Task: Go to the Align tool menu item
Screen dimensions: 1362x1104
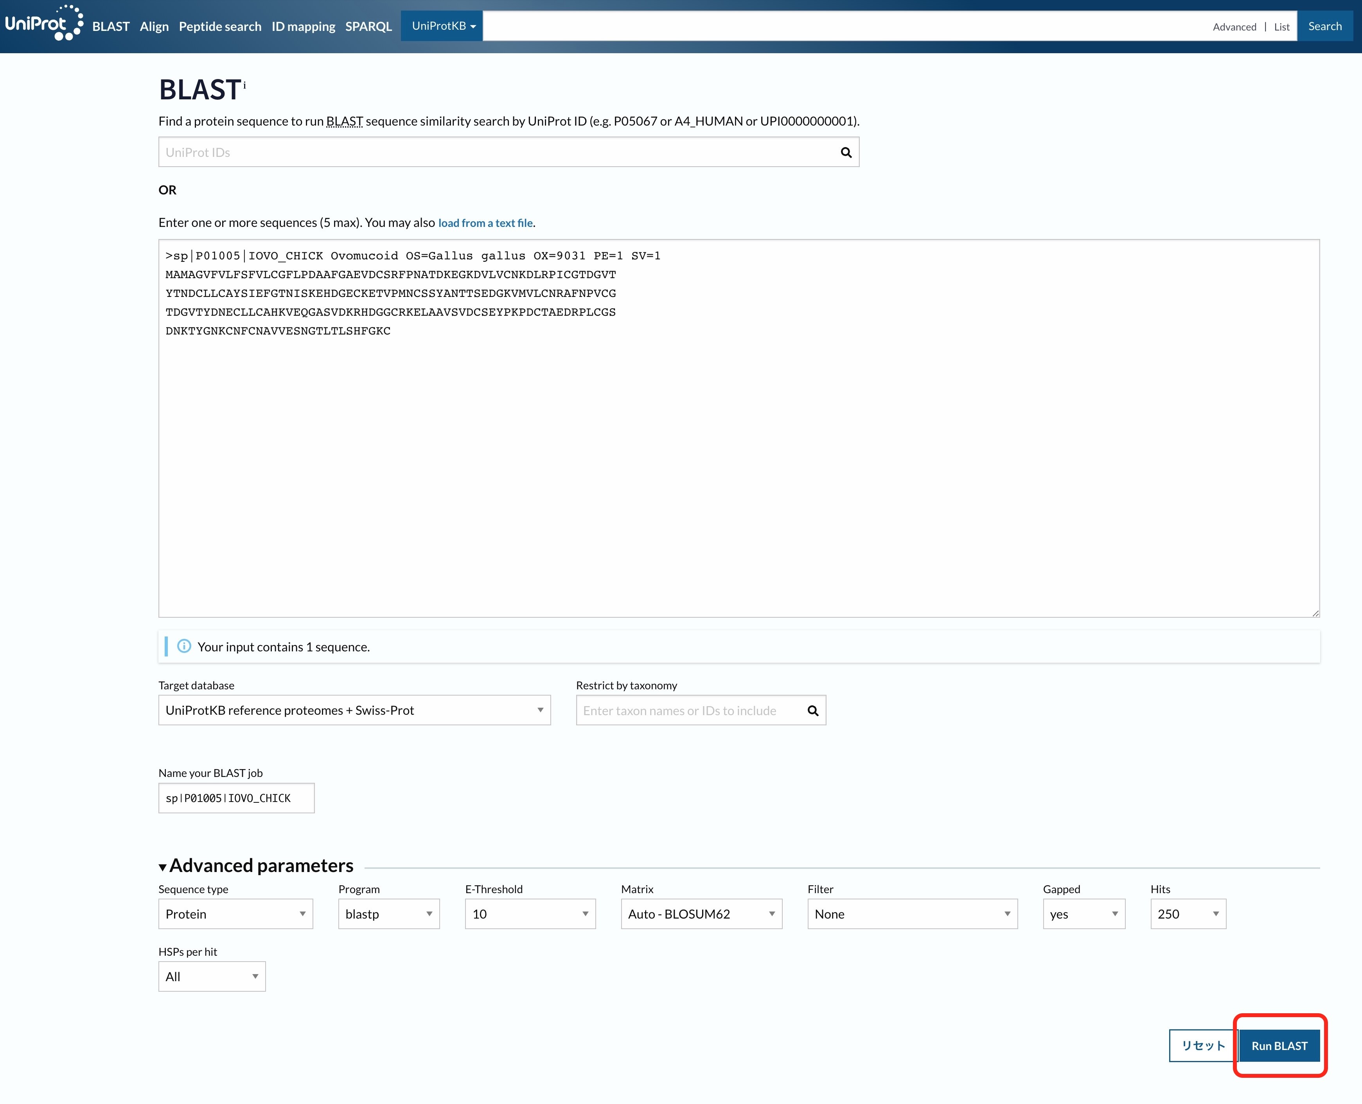Action: tap(154, 27)
